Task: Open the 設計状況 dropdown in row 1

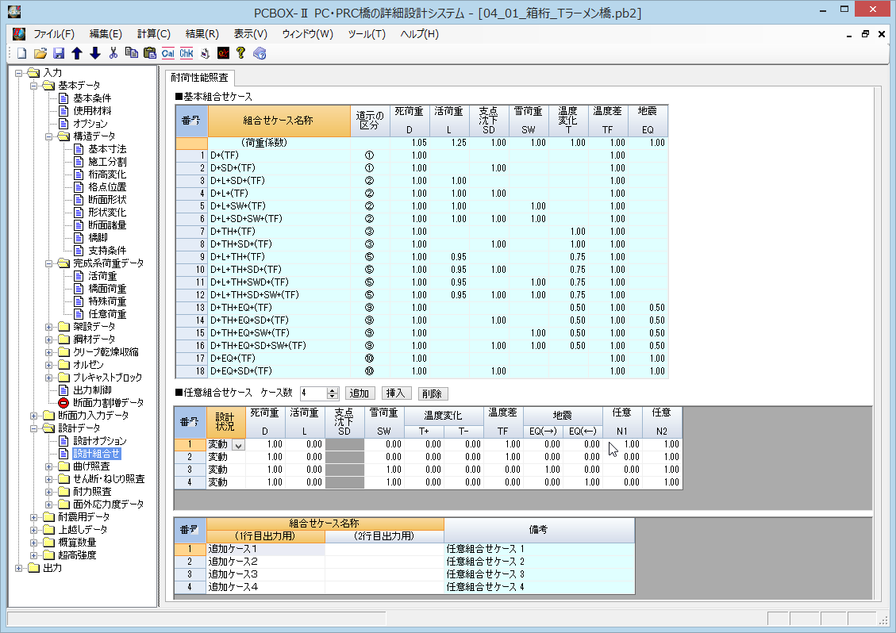Action: tap(237, 446)
